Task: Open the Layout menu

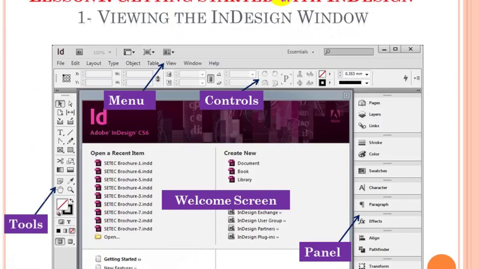Action: [x=94, y=63]
